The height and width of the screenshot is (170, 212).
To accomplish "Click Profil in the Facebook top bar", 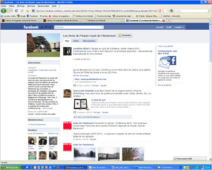I will (x=169, y=27).
